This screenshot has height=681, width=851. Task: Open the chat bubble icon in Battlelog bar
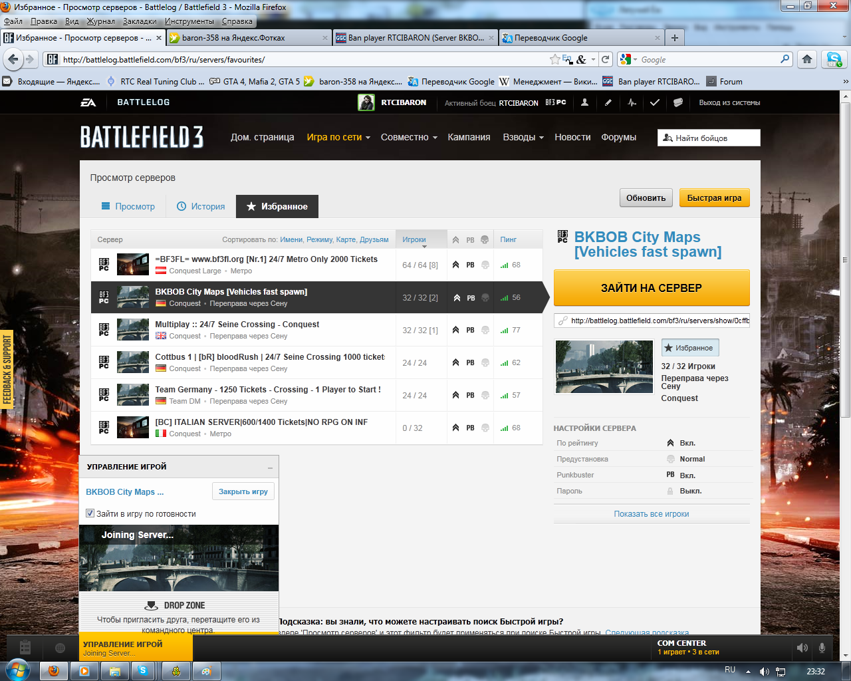pos(678,102)
